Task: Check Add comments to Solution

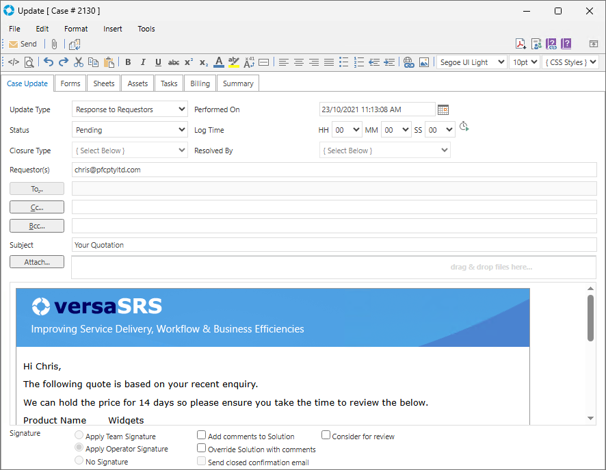Action: click(x=201, y=435)
